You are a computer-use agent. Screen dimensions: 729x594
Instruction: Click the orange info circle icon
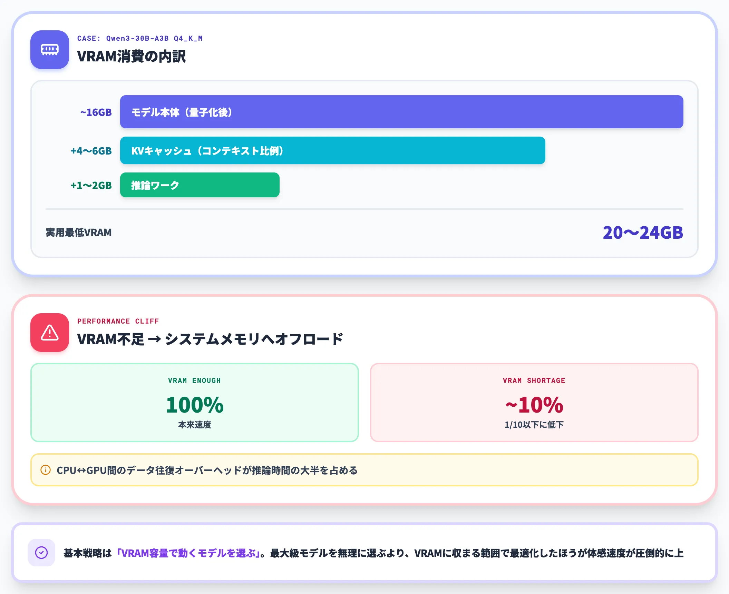click(x=46, y=470)
